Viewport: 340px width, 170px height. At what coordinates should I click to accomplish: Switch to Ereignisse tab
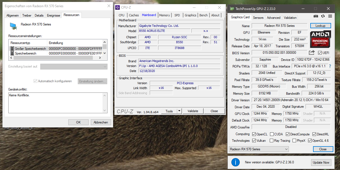(x=54, y=16)
